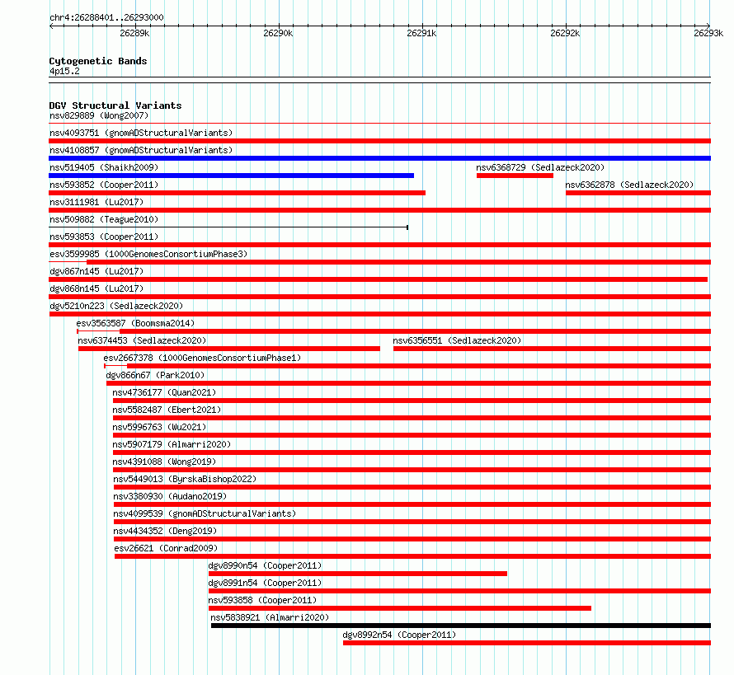The image size is (734, 675).
Task: Select dgv8991n54 (Cooper2011) label
Action: pos(265,583)
